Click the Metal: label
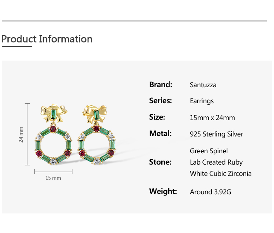Screen dimensions: 274x233 click(x=160, y=134)
